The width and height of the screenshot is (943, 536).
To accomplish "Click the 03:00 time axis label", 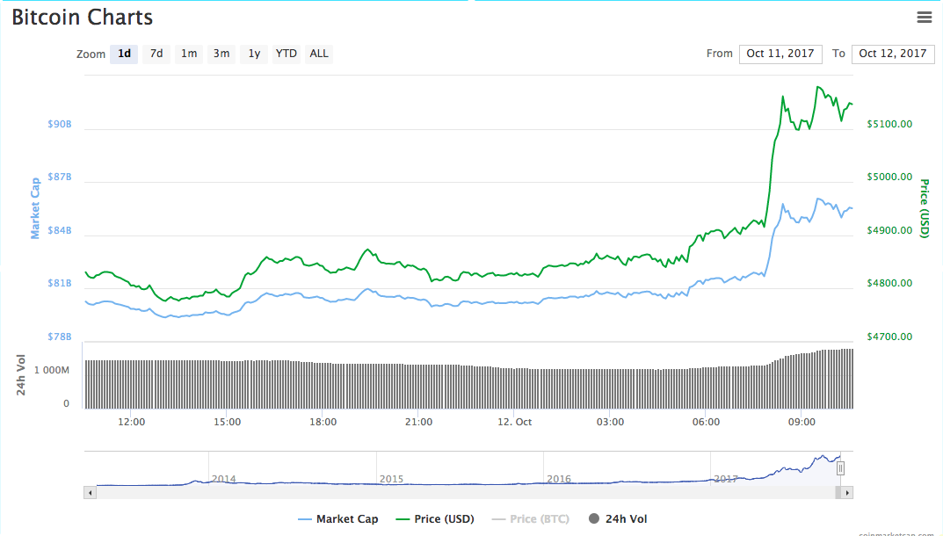I will (x=610, y=422).
